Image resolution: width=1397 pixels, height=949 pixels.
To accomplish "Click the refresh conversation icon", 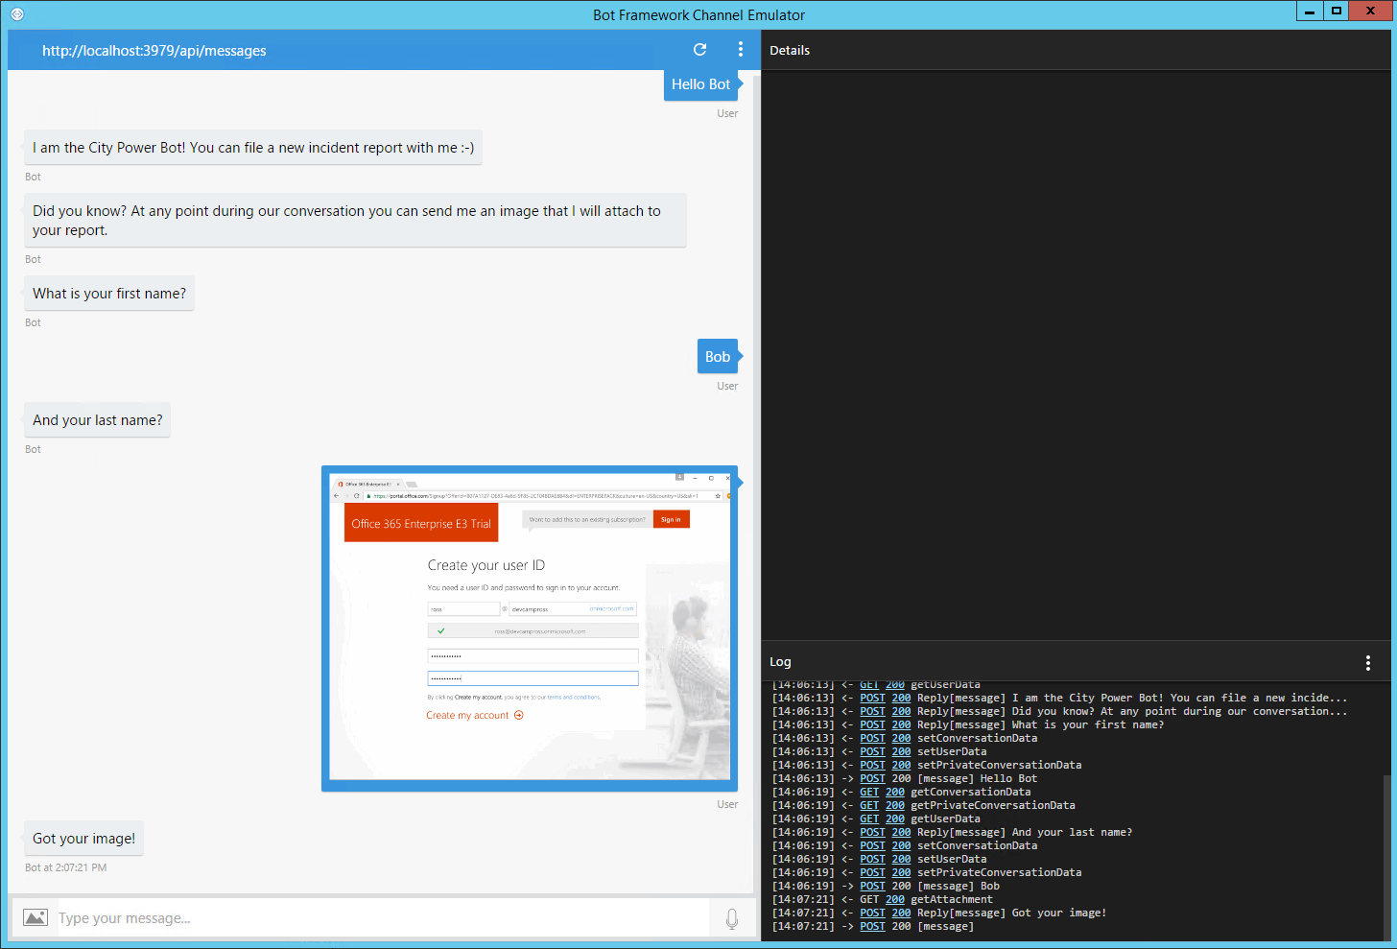I will tap(699, 50).
